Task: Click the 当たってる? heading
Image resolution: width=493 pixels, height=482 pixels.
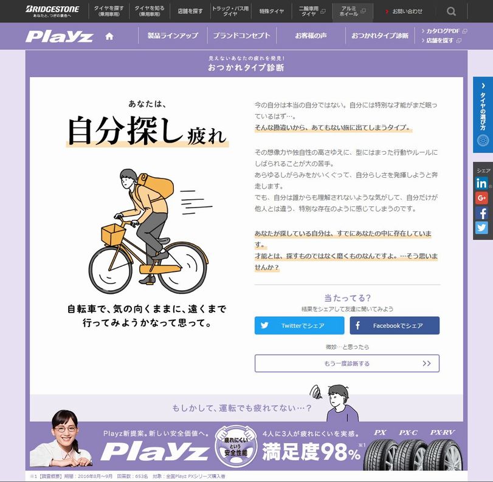Action: point(347,297)
